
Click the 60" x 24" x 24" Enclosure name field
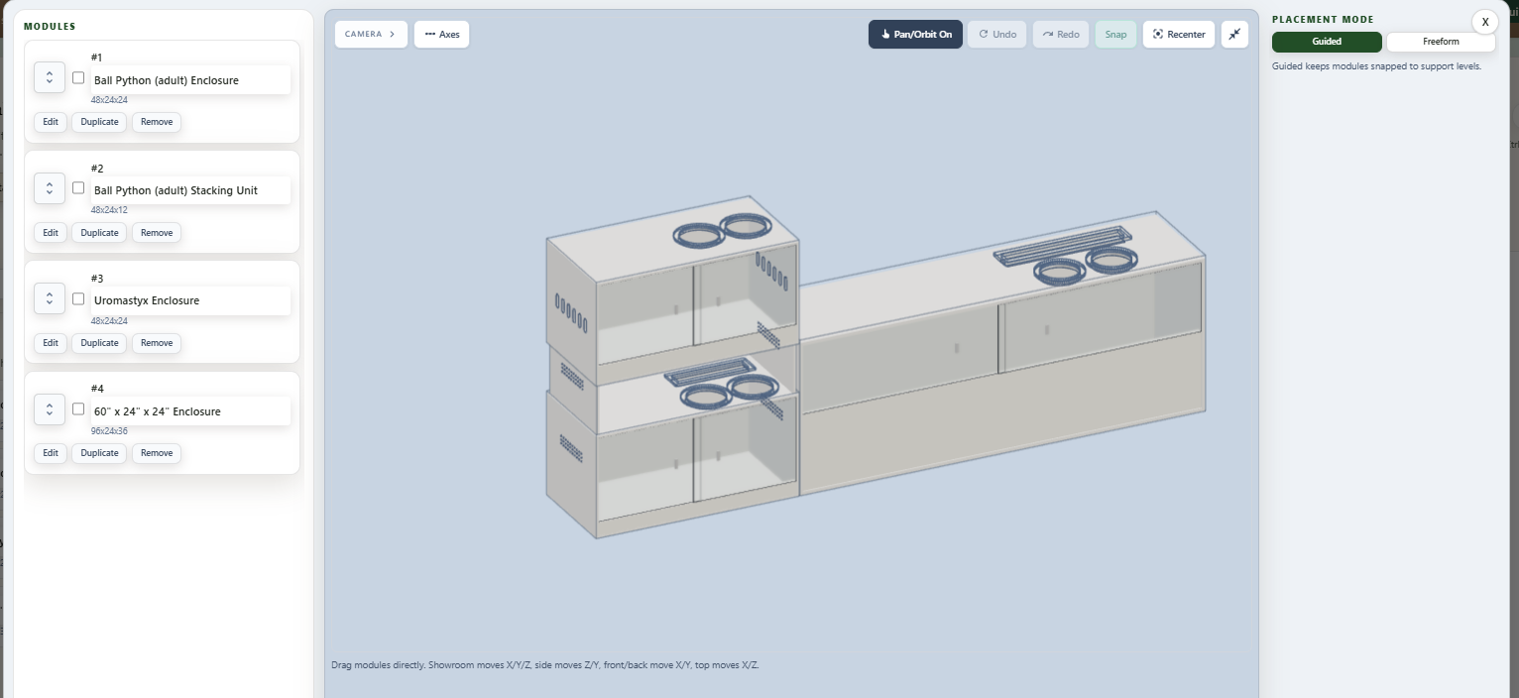click(x=190, y=411)
